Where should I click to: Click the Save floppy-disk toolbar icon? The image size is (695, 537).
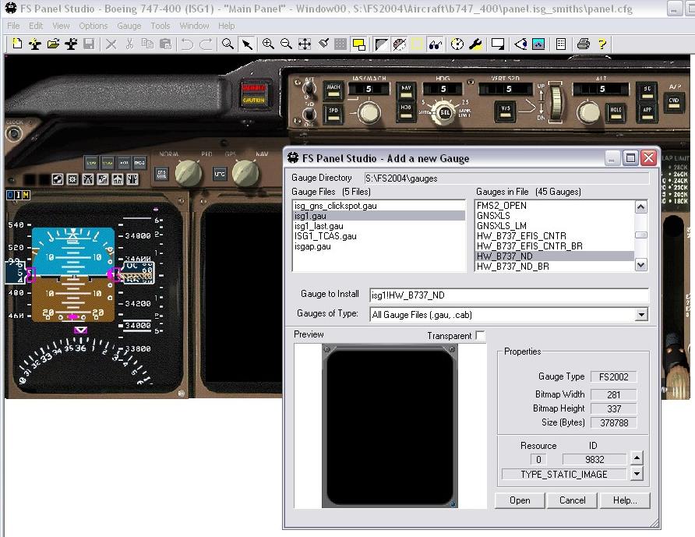coord(89,44)
